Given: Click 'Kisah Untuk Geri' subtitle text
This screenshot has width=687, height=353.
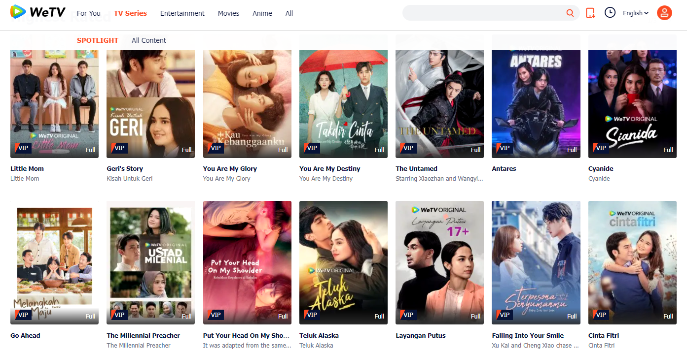Looking at the screenshot, I should pyautogui.click(x=130, y=179).
